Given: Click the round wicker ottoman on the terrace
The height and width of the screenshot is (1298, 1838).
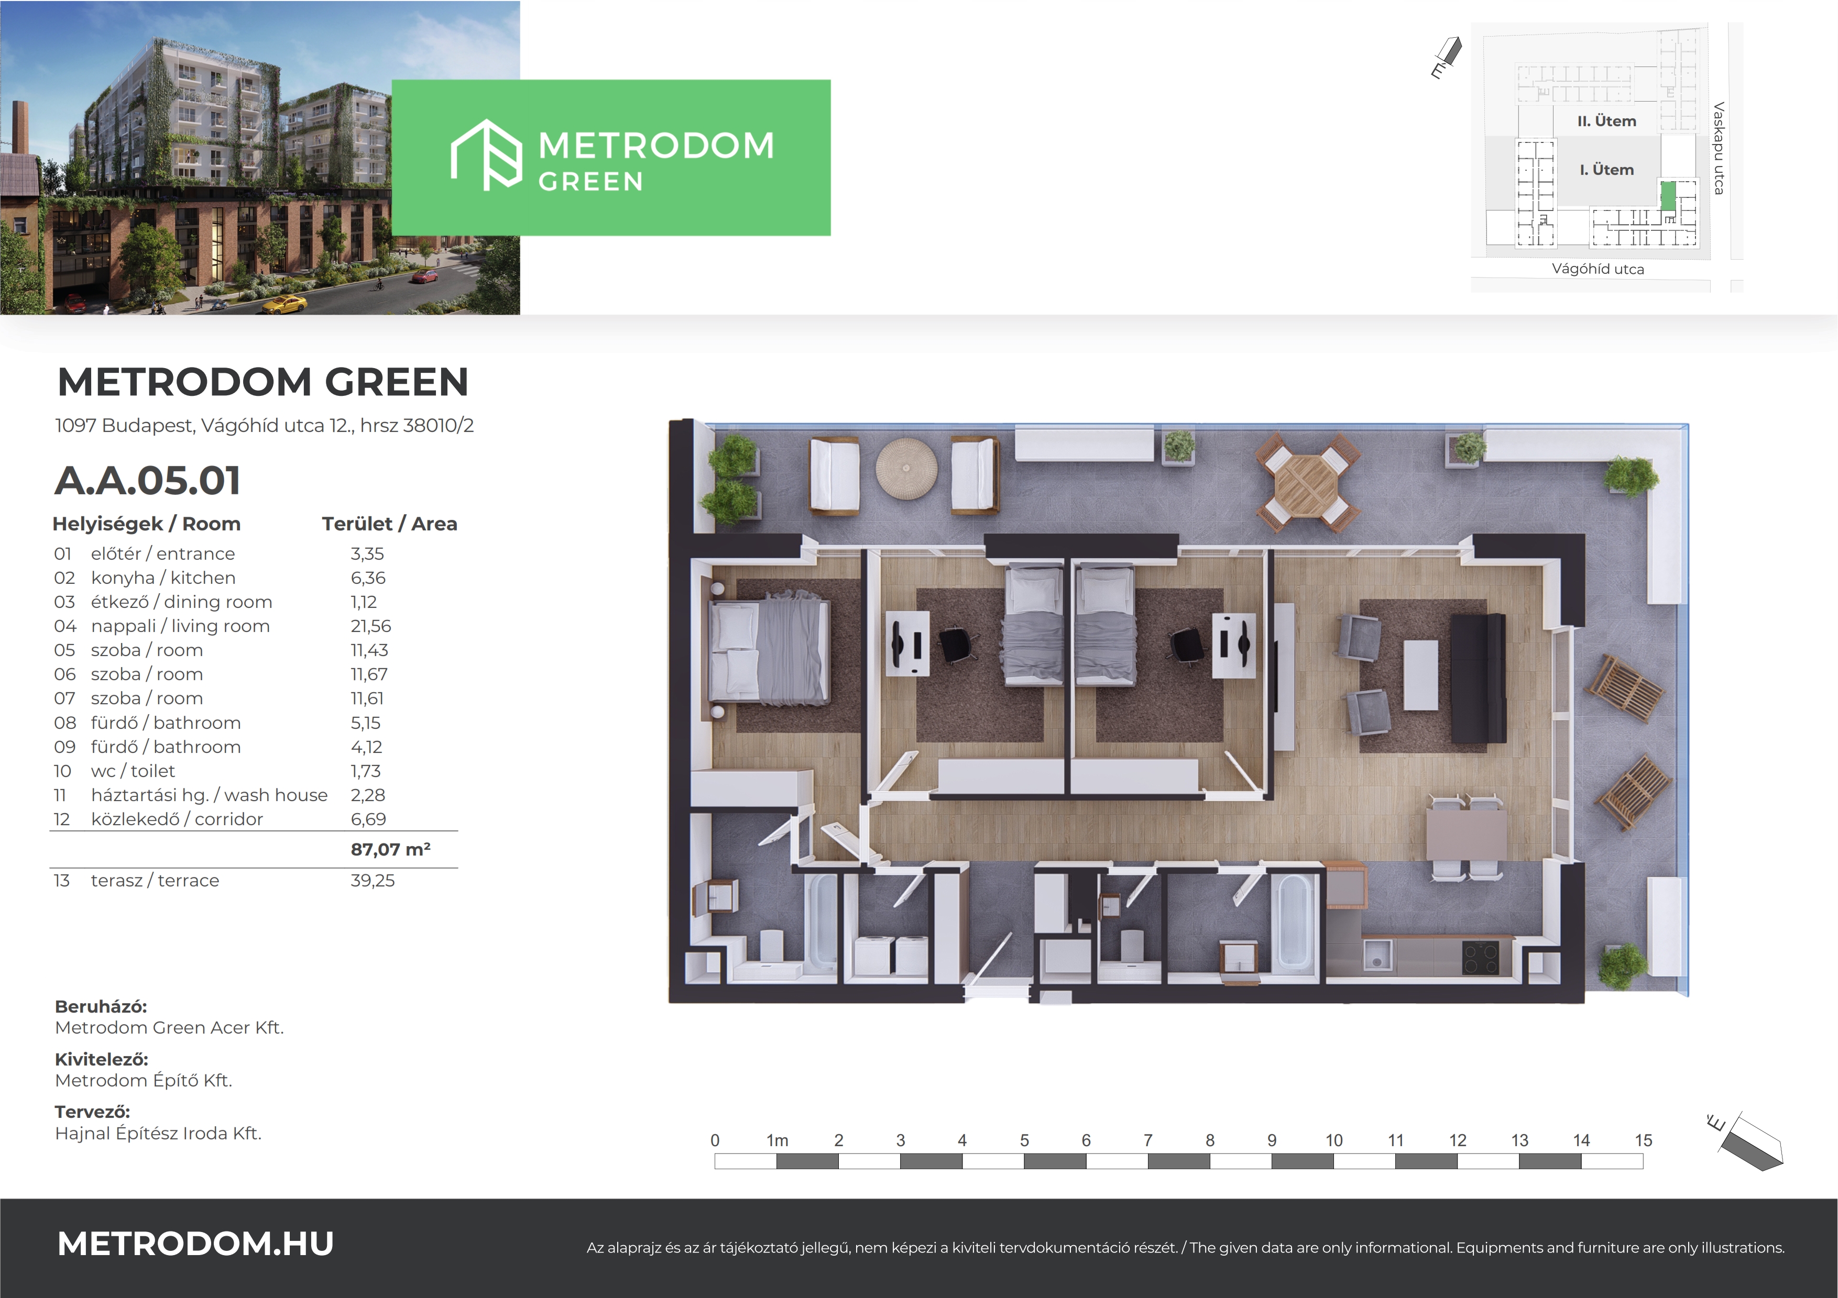Looking at the screenshot, I should (x=906, y=469).
